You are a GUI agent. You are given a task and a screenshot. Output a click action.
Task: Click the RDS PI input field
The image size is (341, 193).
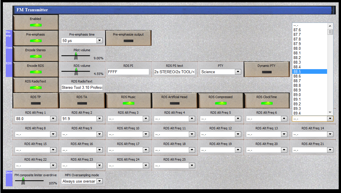coord(128,72)
